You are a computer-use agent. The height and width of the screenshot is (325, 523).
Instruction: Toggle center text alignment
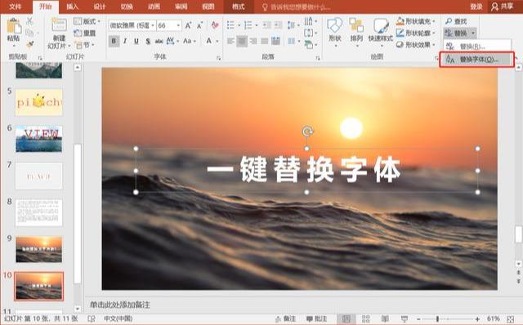click(x=242, y=41)
